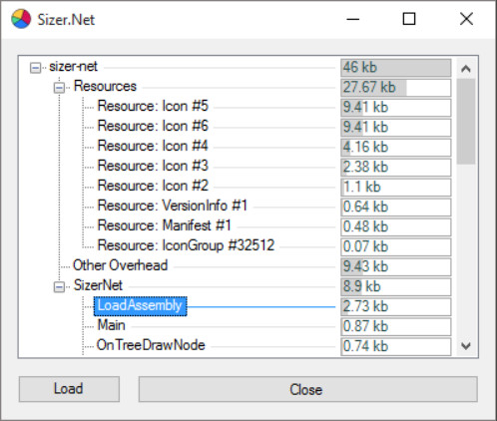The height and width of the screenshot is (421, 497).
Task: Select the OnTreeDrawNode method item
Action: click(151, 345)
